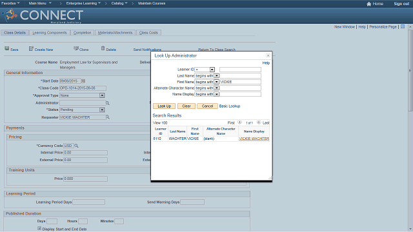Sort results by Name Display column header
Screen dimensions: 413x232
(x=254, y=131)
